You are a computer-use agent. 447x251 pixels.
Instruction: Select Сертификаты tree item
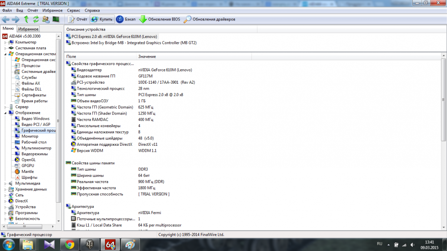coord(34,95)
